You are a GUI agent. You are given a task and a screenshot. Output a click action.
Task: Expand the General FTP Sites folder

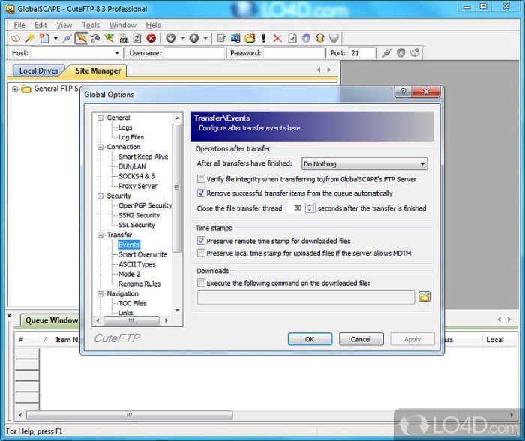click(15, 89)
